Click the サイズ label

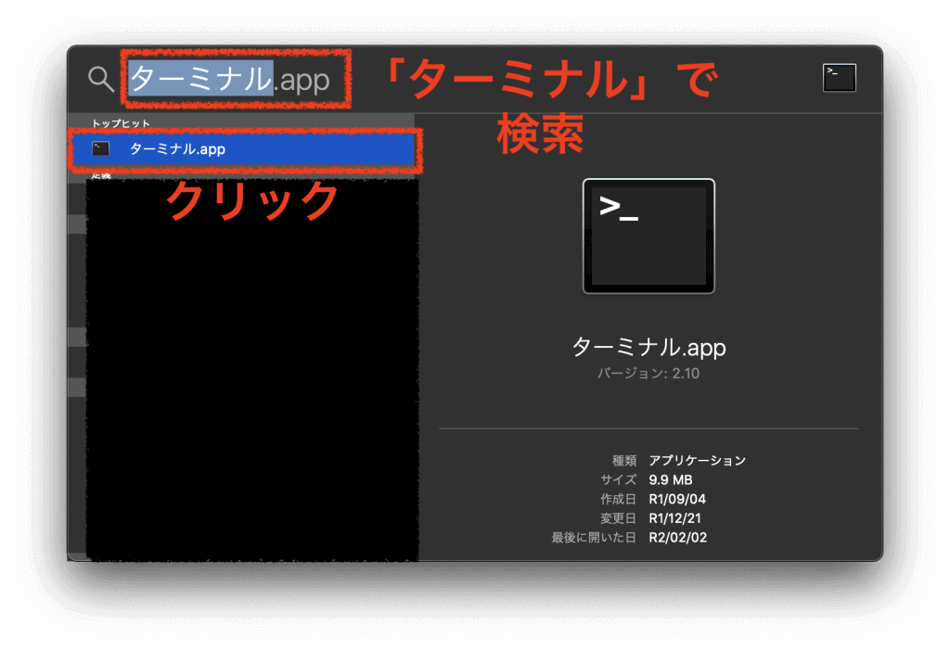click(x=619, y=479)
